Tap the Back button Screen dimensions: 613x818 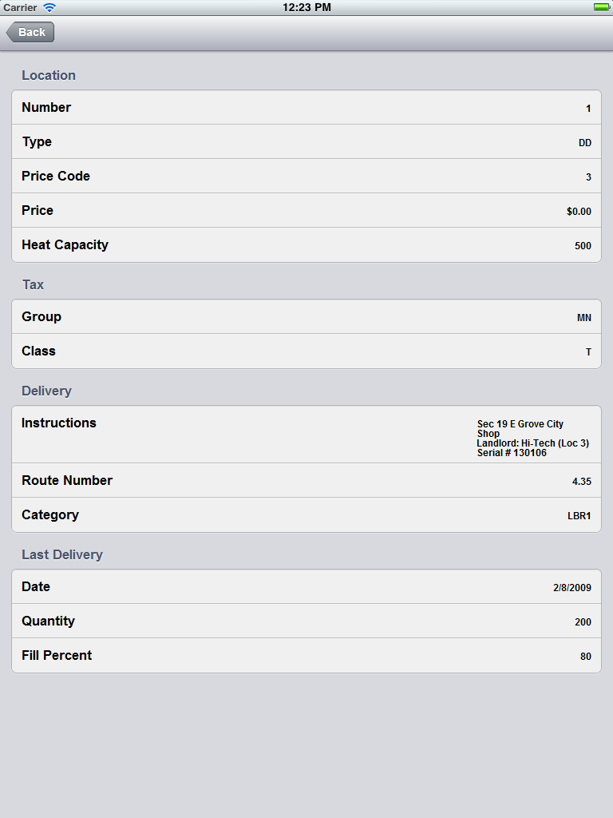(30, 32)
